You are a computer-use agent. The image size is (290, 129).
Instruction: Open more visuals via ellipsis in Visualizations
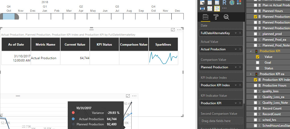tap(224, 9)
